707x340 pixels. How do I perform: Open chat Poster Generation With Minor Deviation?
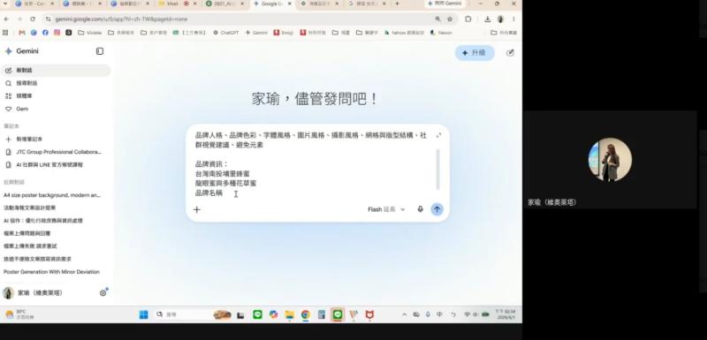(51, 271)
